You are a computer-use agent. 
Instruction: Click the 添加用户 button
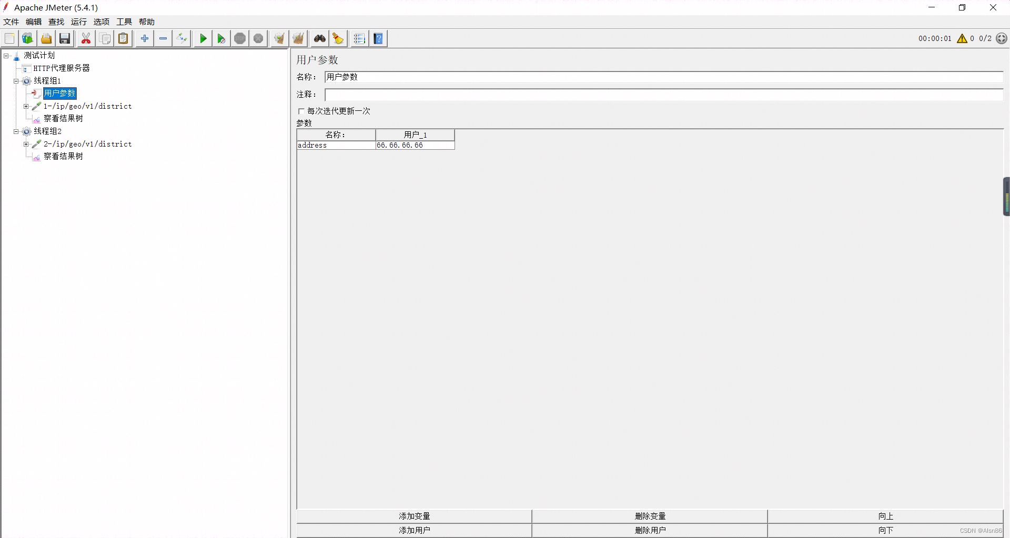pos(414,531)
